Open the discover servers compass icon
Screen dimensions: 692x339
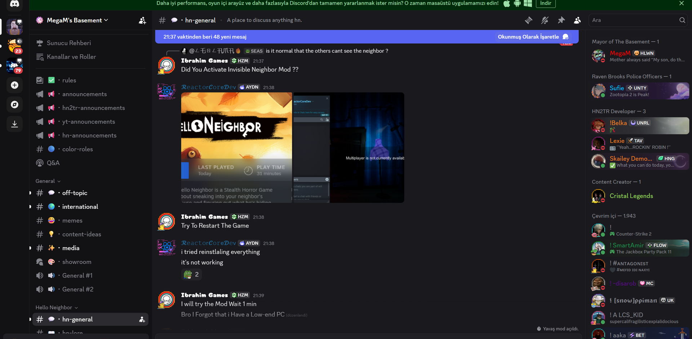point(14,104)
